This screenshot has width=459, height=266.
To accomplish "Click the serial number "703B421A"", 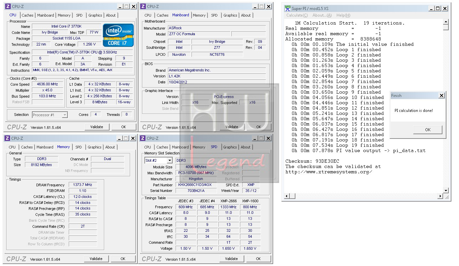I will 196,191.
